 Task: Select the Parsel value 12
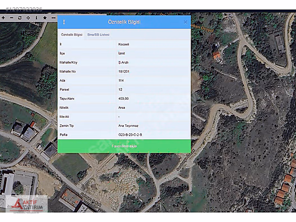point(120,90)
